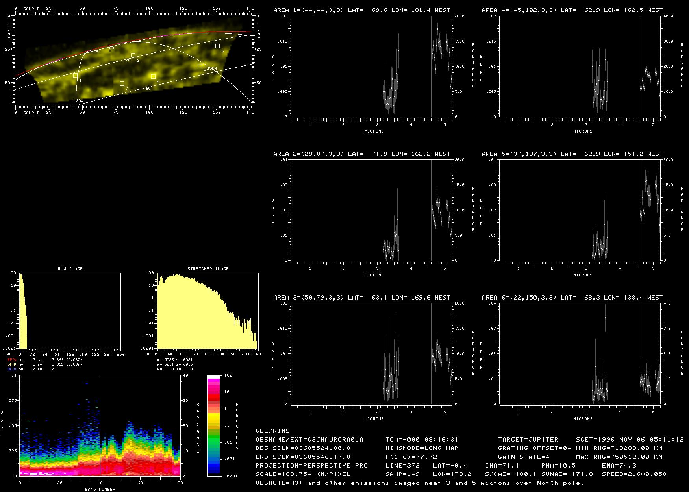
Task: Click the "AREA 3=(50,79,3,3)" title
Action: pyautogui.click(x=309, y=298)
